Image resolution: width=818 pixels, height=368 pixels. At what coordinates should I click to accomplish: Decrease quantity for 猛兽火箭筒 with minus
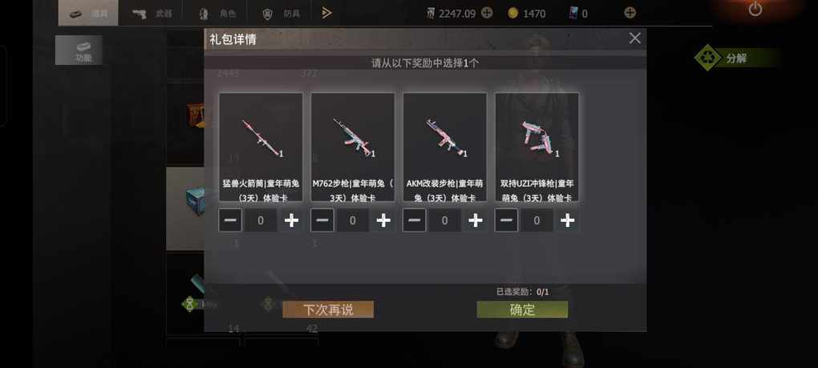(230, 220)
